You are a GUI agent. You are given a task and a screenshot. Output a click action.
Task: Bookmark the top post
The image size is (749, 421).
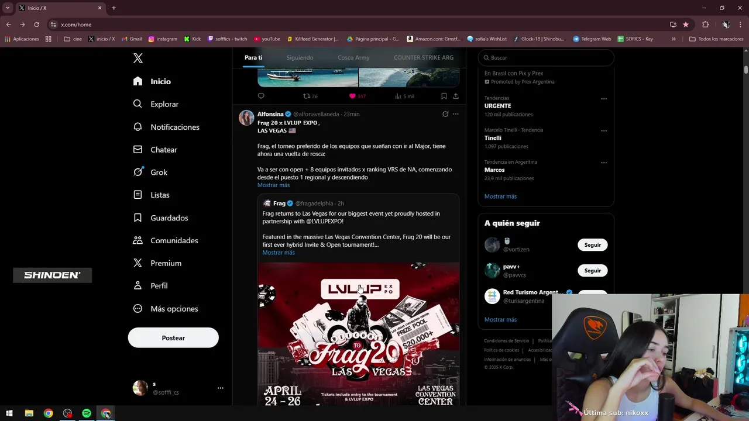click(x=444, y=96)
